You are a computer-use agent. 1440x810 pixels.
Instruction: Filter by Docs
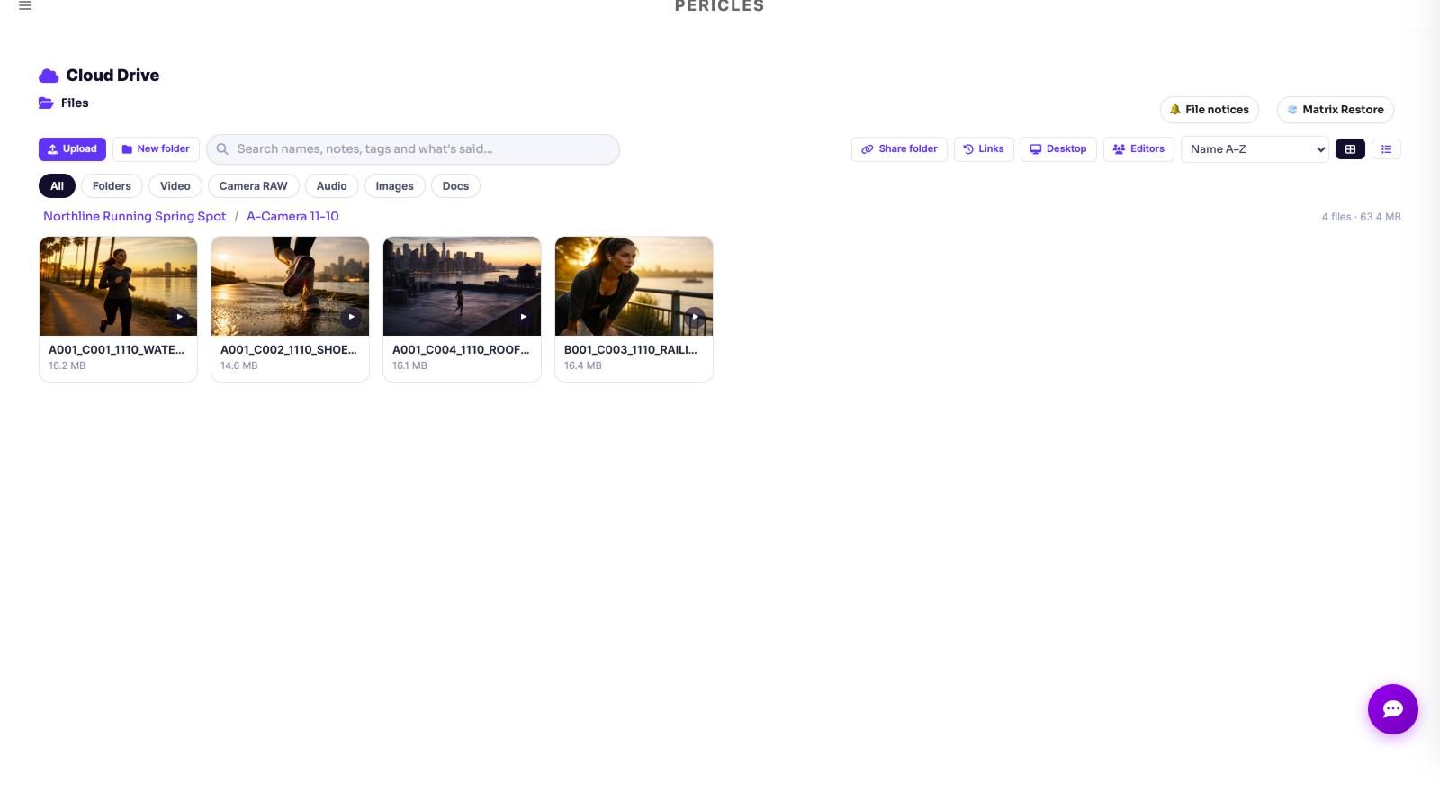pos(455,186)
